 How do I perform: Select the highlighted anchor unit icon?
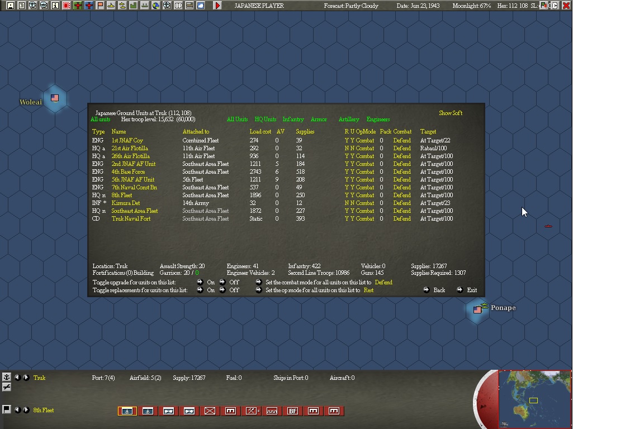tap(127, 411)
